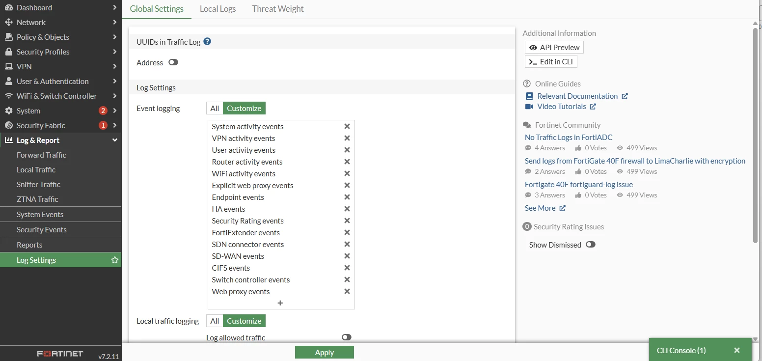Remove User activity events entry

(347, 150)
